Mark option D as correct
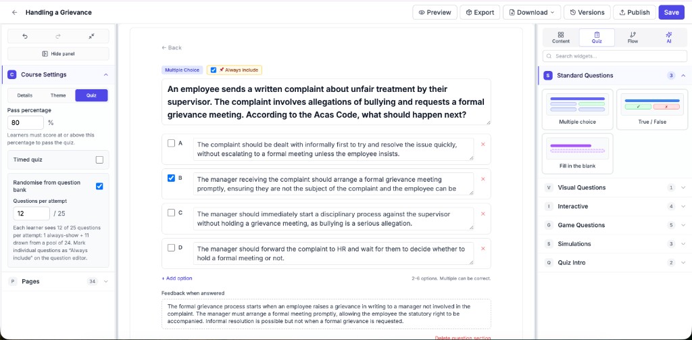The image size is (692, 340). coord(171,247)
